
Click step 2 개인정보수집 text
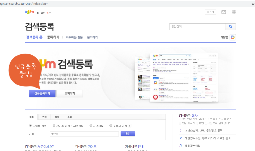coord(208,138)
